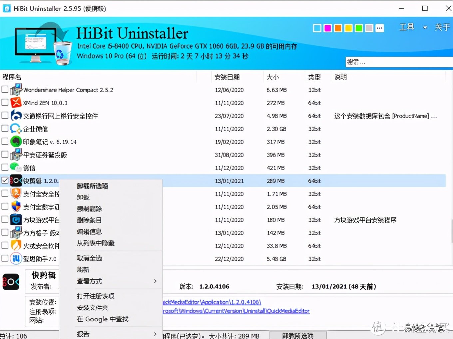Choose 卸载 in the context menu
Viewport: 453px width, 339px height.
pos(83,197)
